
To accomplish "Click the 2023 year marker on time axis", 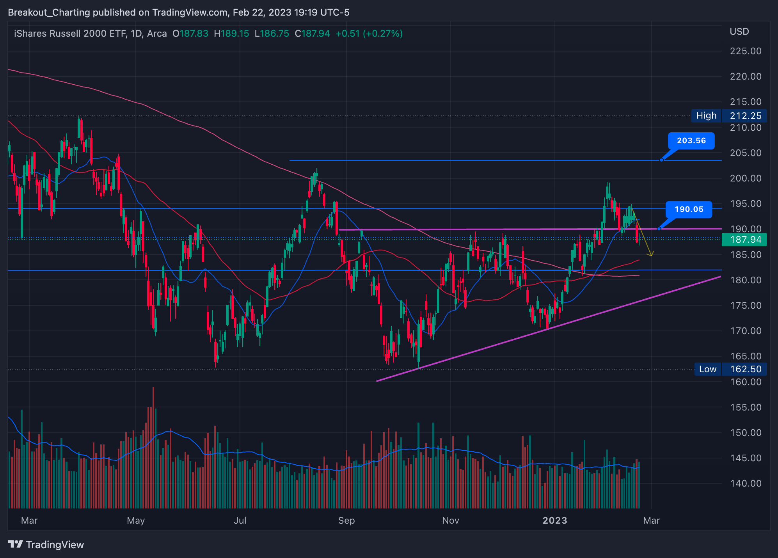I will 554,520.
